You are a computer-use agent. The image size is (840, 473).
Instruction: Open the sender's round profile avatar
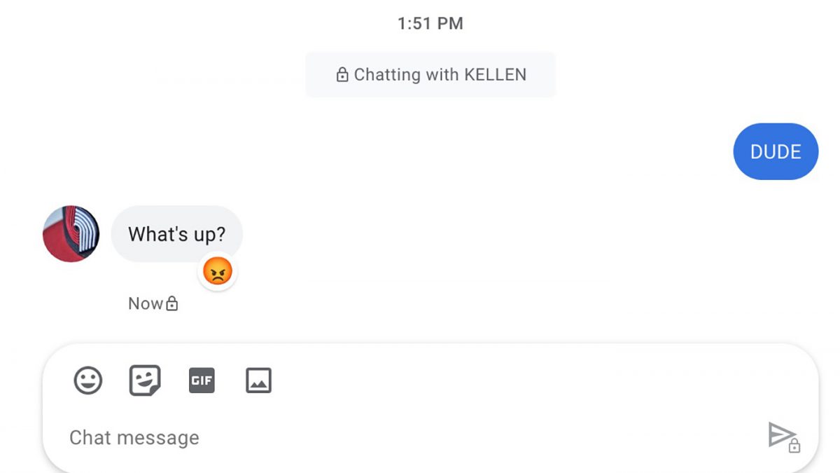tap(71, 234)
